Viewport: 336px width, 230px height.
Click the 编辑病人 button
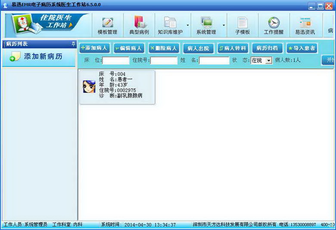(128, 48)
